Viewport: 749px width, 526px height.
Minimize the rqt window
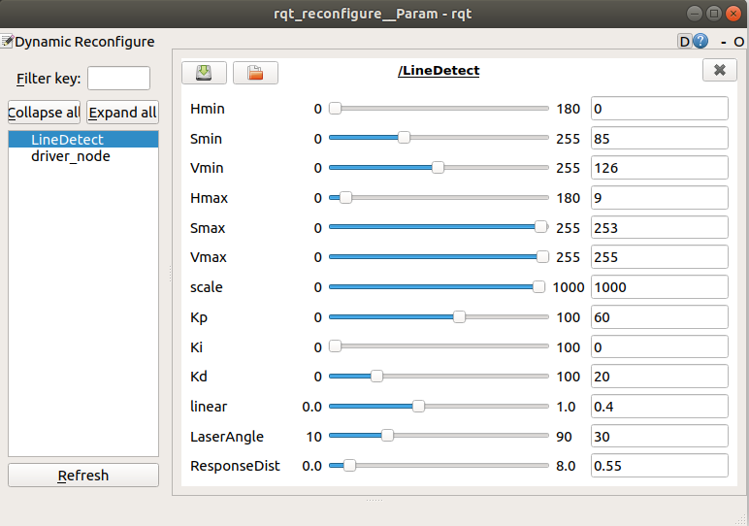(x=695, y=14)
